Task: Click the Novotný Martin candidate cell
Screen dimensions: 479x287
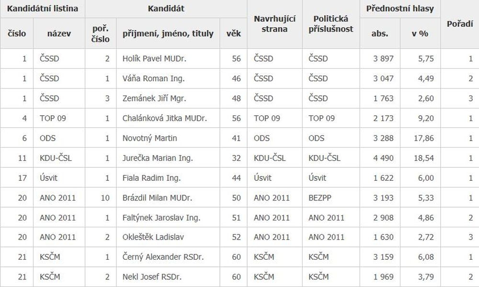Action: 168,138
